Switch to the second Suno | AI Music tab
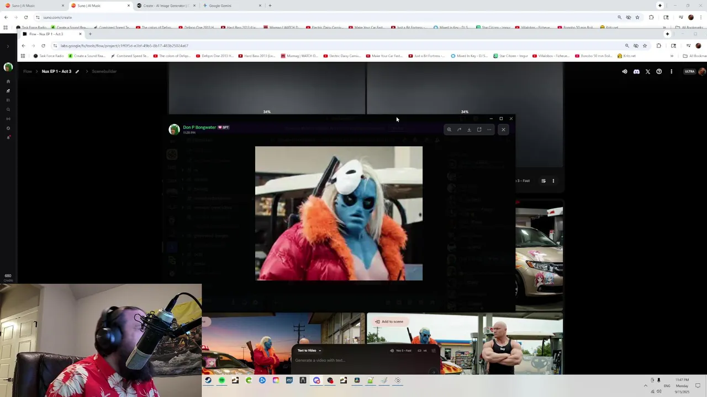 (99, 6)
